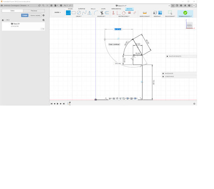214x189 pixels.
Task: Open the Base-01 file in data panel
Action: pos(23,27)
